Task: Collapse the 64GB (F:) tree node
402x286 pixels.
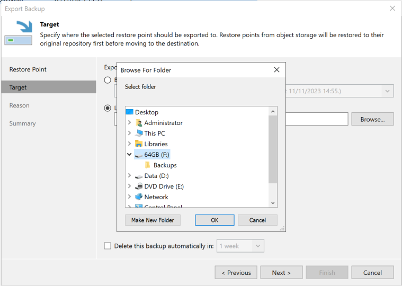Action: click(x=129, y=154)
